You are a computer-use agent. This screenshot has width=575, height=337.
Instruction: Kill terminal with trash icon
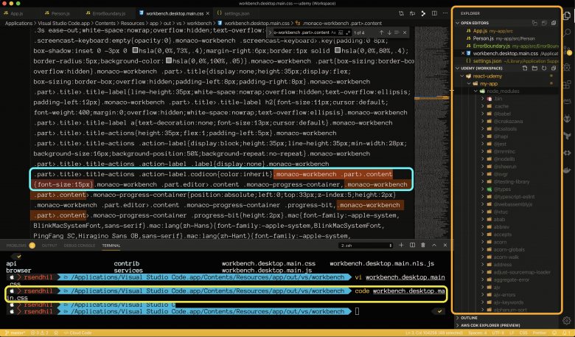pos(423,245)
